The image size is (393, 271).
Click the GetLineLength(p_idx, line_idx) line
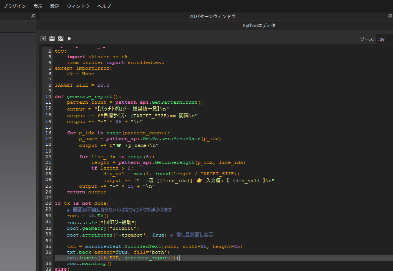[168, 163]
